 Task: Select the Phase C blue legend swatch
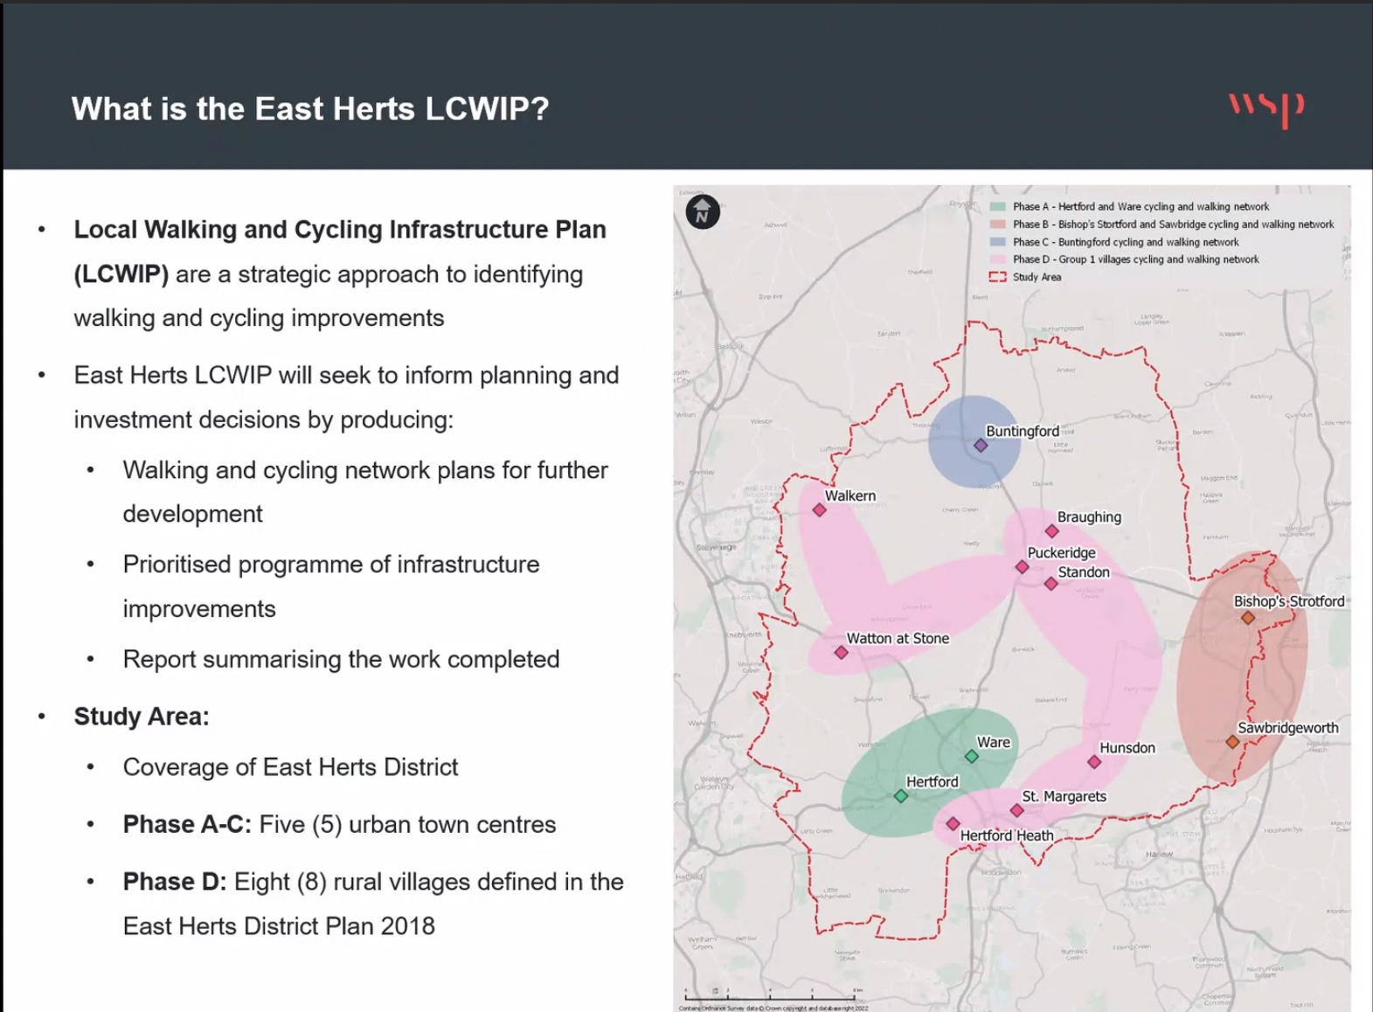pos(997,242)
